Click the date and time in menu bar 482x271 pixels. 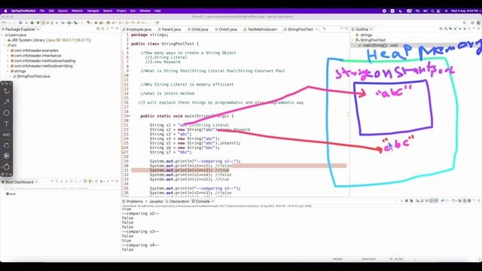(x=465, y=11)
